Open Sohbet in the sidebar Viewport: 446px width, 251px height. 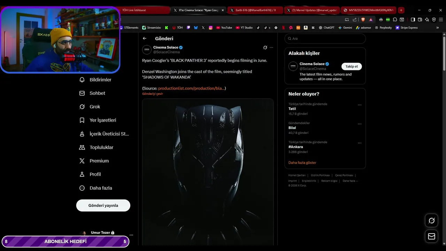click(92, 93)
